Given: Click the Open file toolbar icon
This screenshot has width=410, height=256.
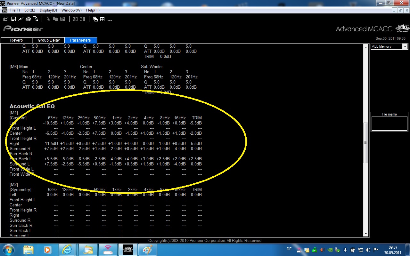Looking at the screenshot, I should coord(6,19).
